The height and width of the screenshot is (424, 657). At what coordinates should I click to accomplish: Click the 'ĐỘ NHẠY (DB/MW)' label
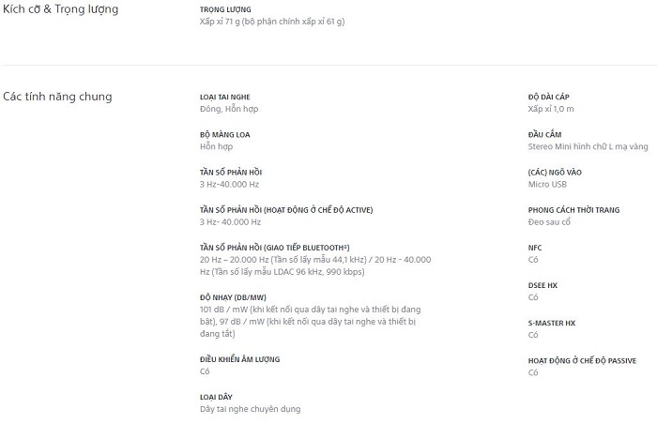[234, 297]
